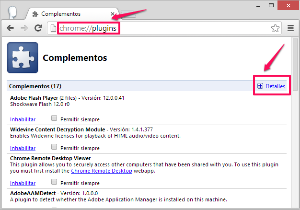Image resolution: width=300 pixels, height=210 pixels.
Task: Expand plugin details with Detalles
Action: point(275,86)
